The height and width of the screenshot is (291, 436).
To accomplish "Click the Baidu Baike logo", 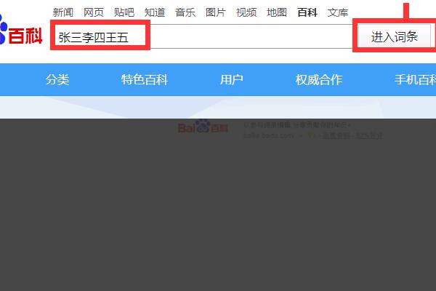I will coord(21,31).
